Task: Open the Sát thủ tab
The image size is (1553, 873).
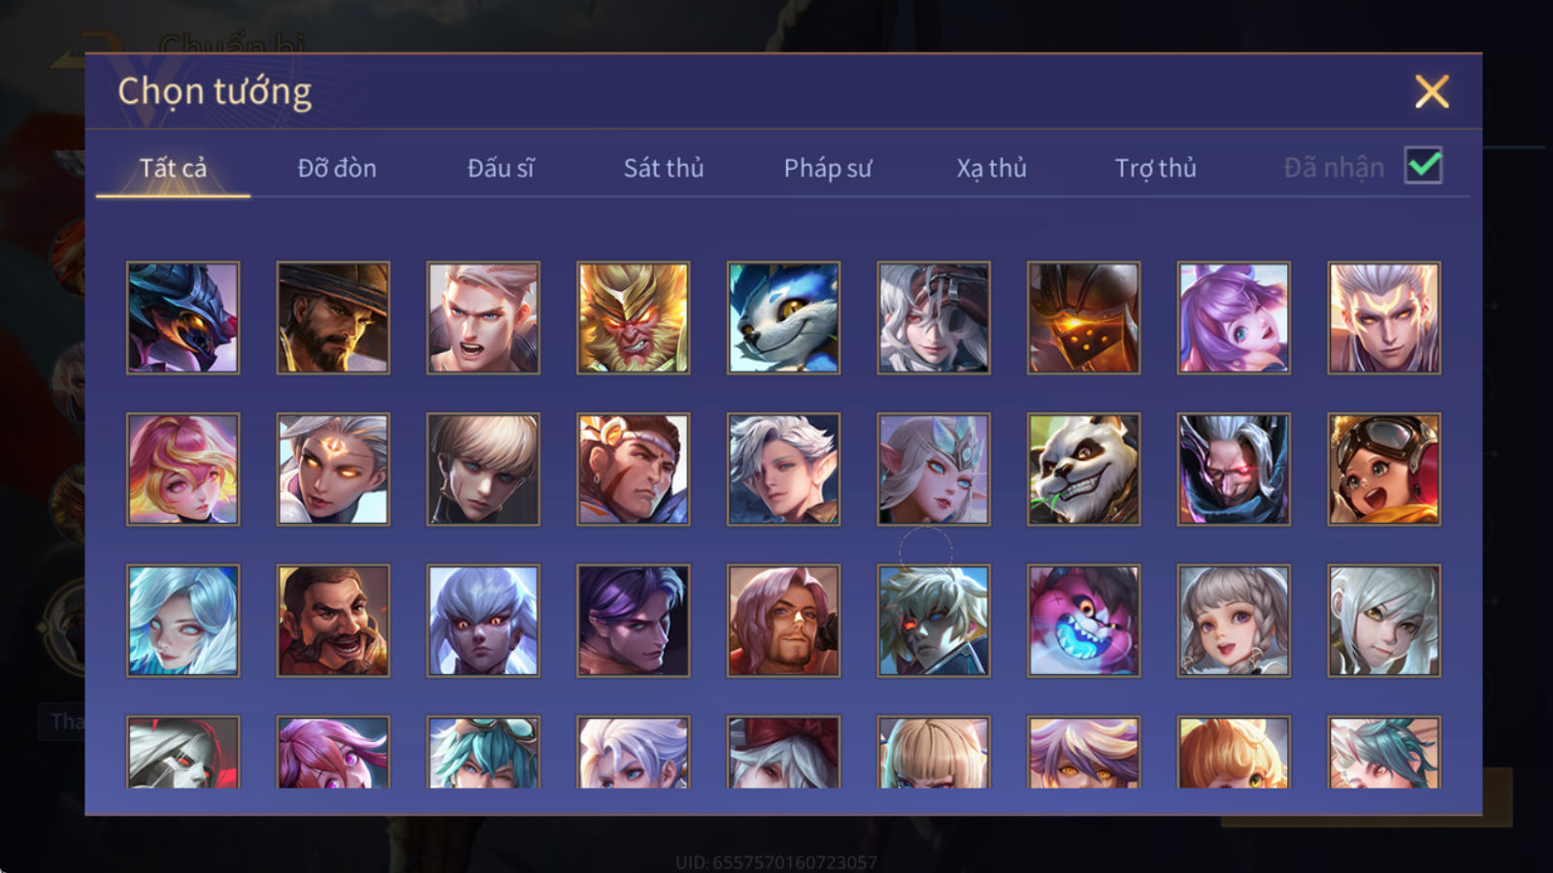Action: [x=664, y=168]
